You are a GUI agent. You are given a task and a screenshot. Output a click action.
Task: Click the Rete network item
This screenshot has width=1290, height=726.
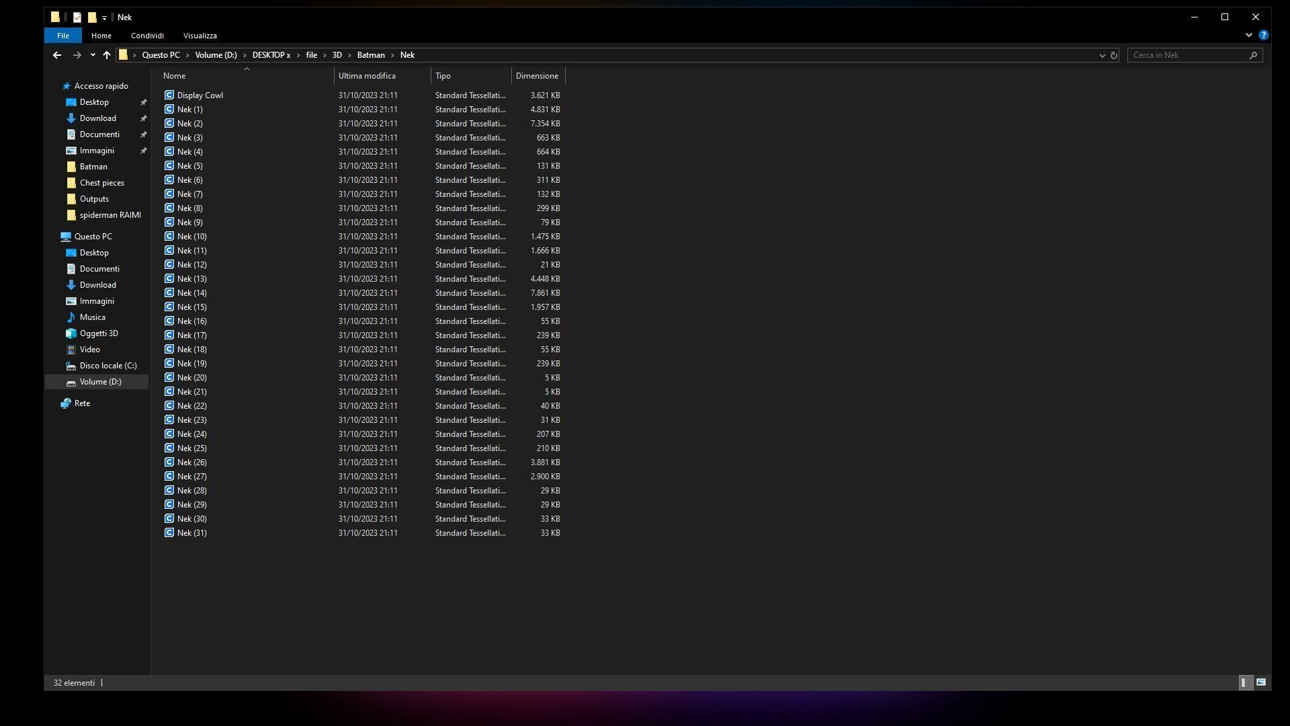pyautogui.click(x=82, y=403)
